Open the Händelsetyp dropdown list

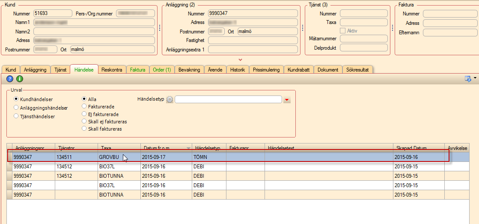[287, 100]
